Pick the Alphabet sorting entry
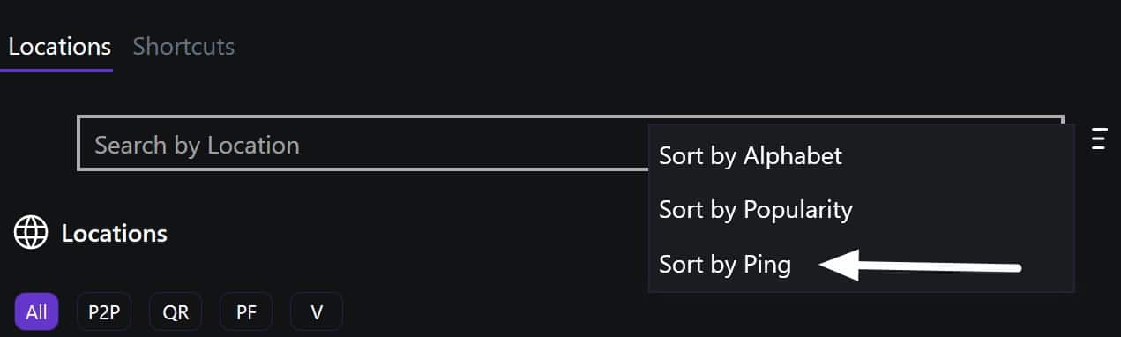 pyautogui.click(x=751, y=155)
